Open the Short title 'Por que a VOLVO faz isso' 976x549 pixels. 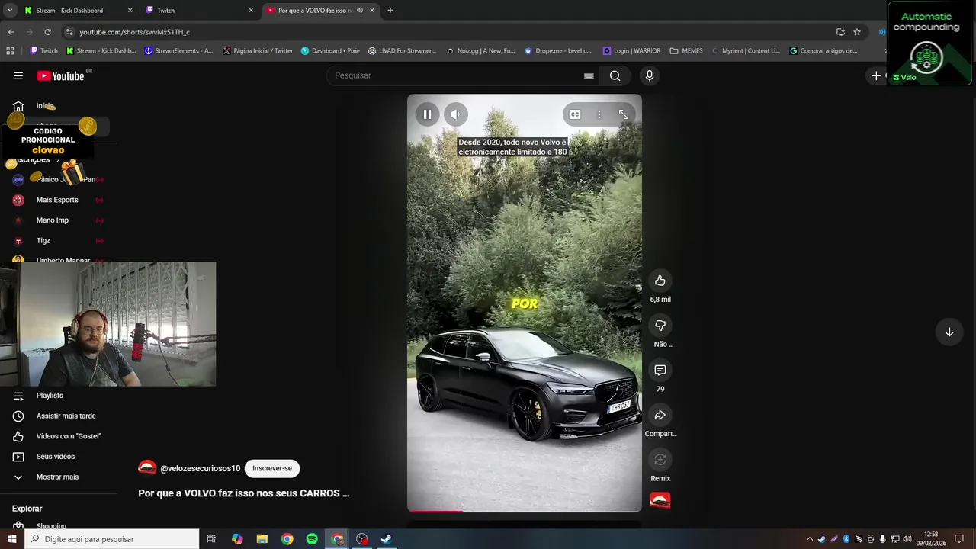(243, 493)
